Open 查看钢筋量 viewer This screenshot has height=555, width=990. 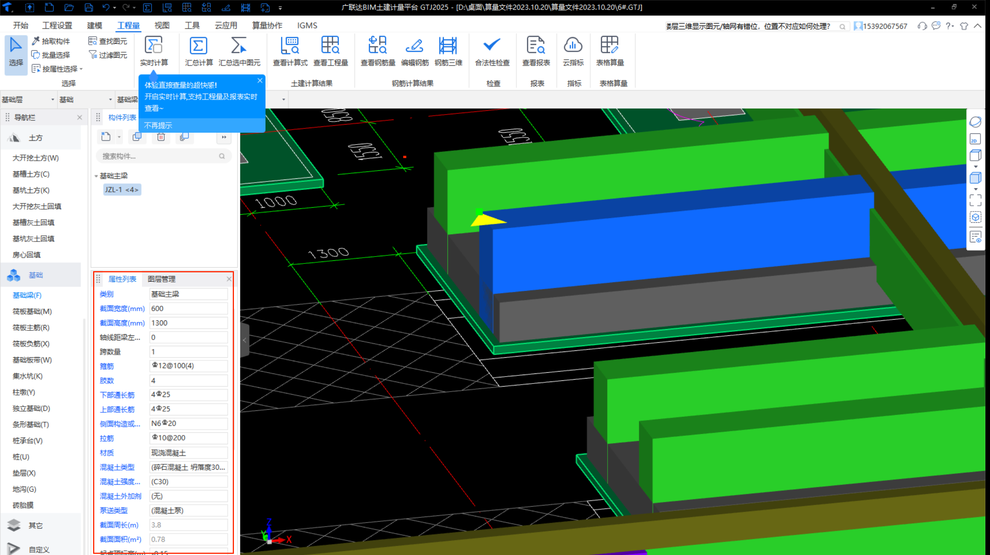[378, 52]
